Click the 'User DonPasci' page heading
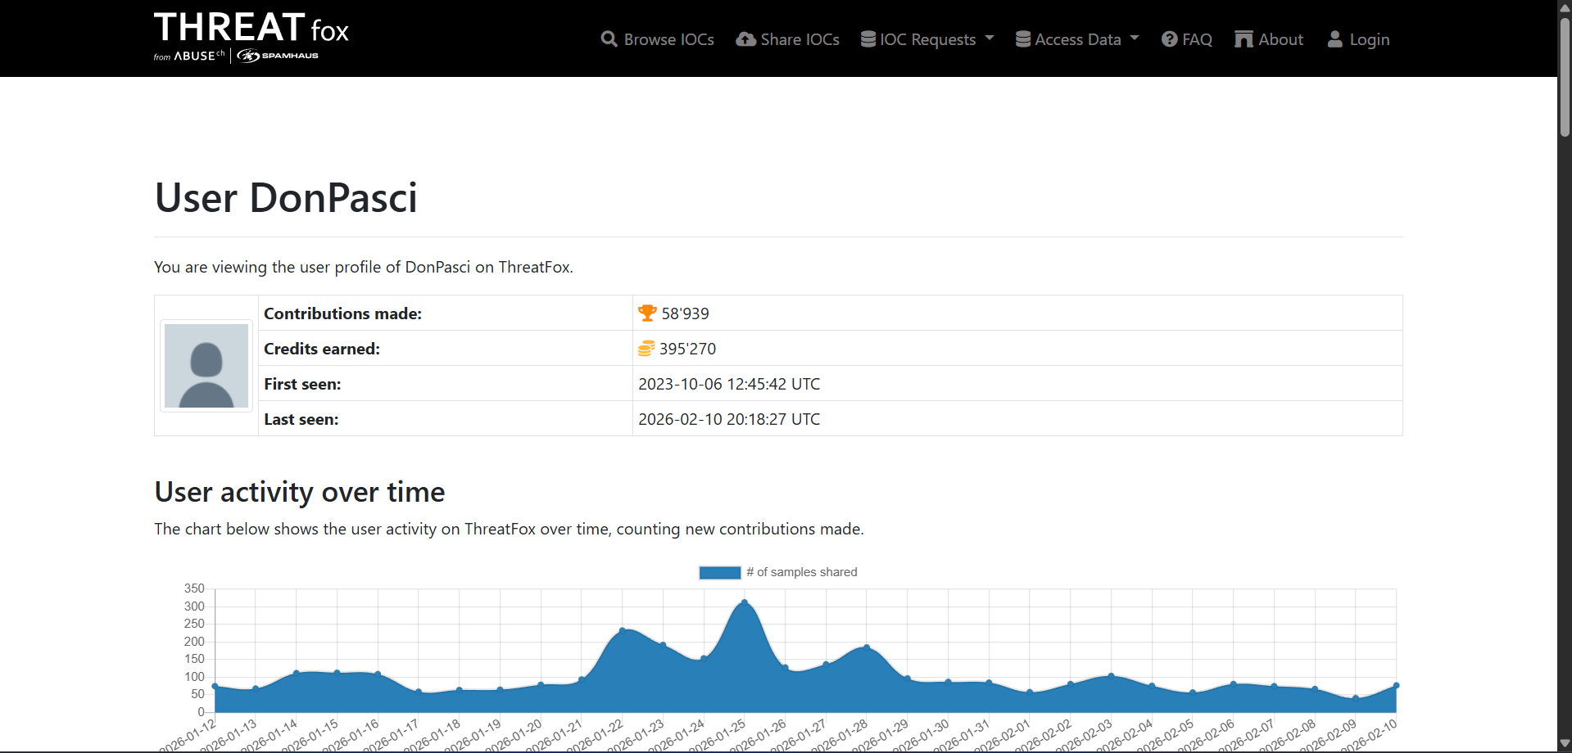 [x=286, y=198]
